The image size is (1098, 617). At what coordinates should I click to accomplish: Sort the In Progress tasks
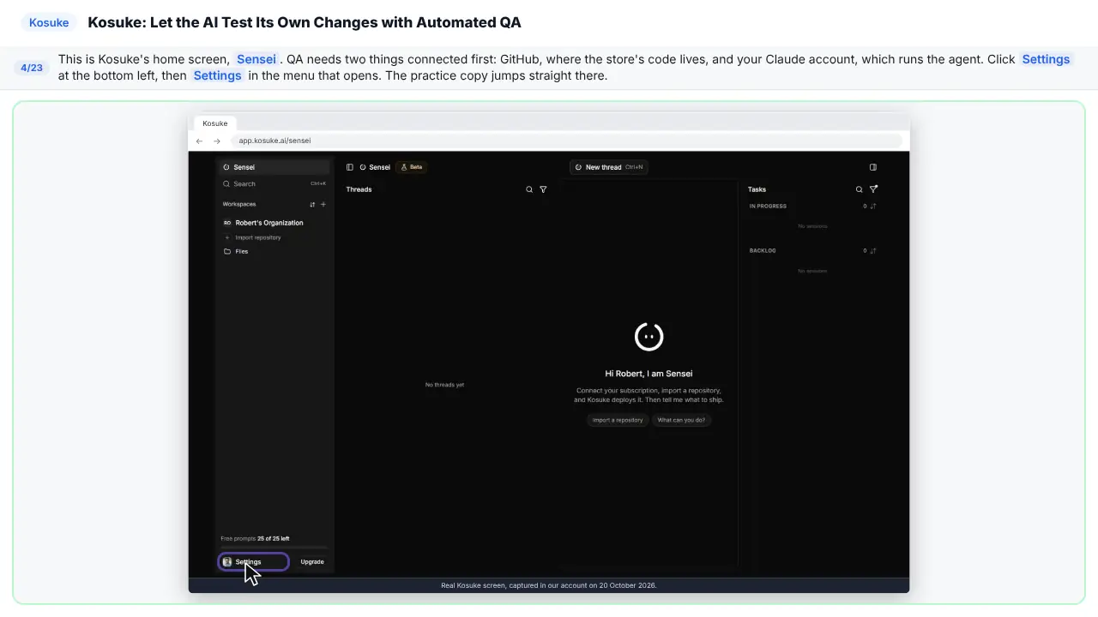pos(873,207)
